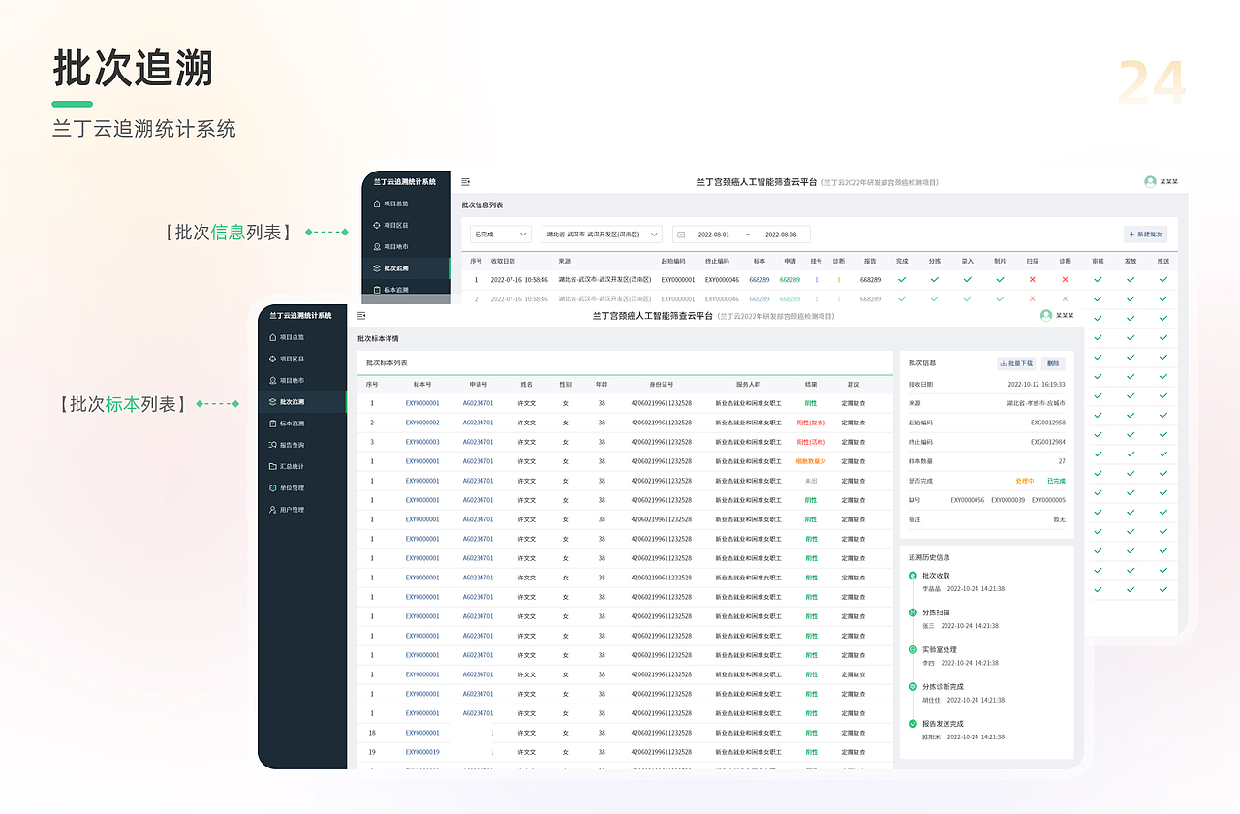Click the 未出 result cell
The height and width of the screenshot is (814, 1240).
click(811, 481)
